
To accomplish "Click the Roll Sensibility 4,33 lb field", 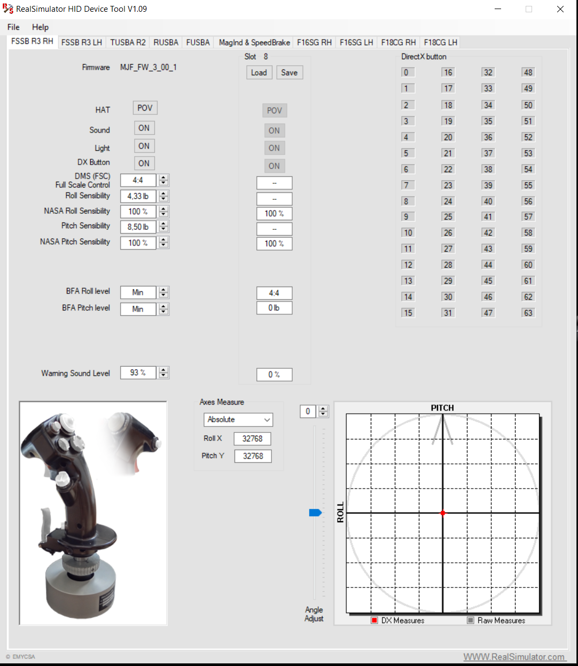I will click(x=138, y=196).
